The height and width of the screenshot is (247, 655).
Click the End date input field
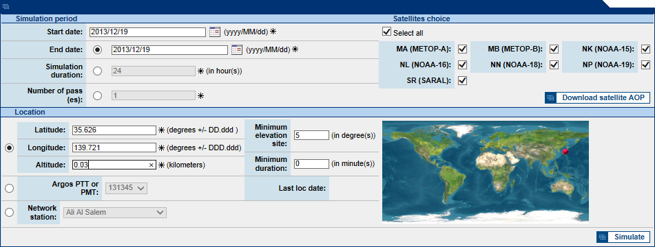[169, 50]
